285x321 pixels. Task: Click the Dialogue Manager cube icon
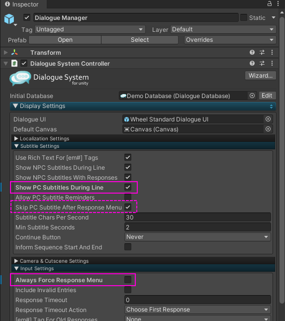(9, 19)
